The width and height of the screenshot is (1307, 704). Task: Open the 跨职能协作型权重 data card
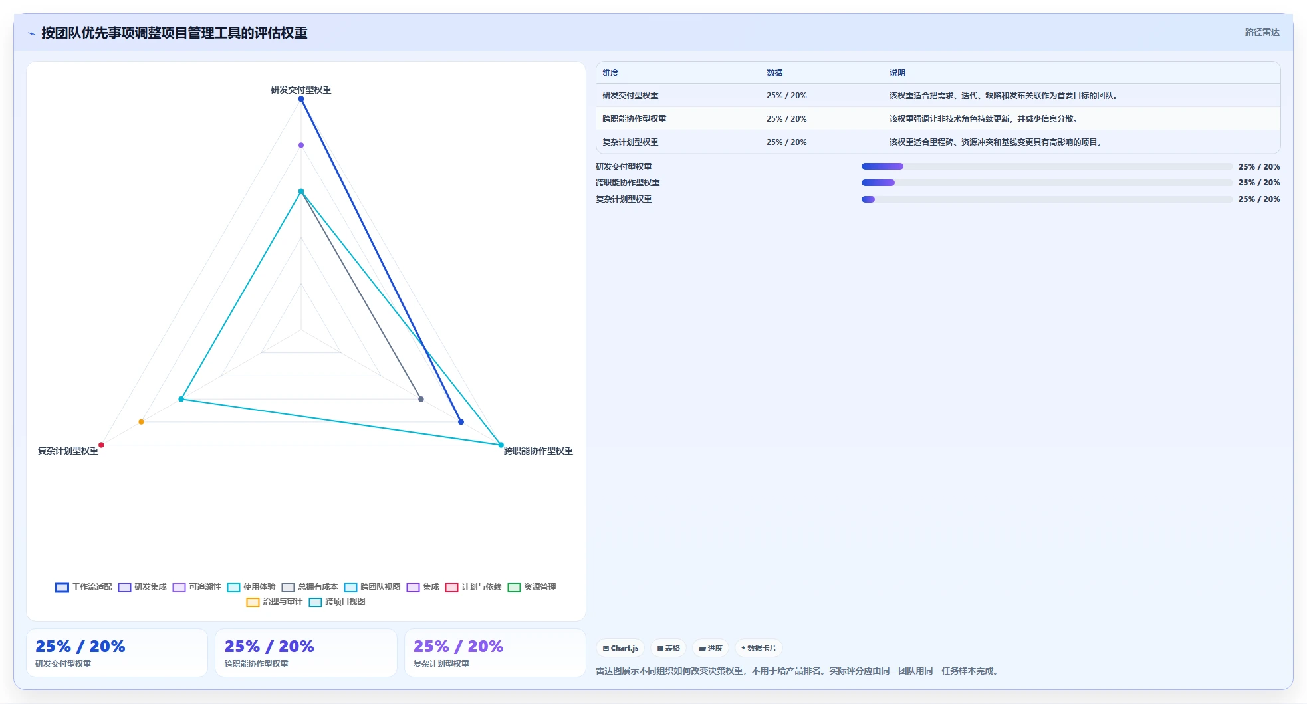pos(306,653)
